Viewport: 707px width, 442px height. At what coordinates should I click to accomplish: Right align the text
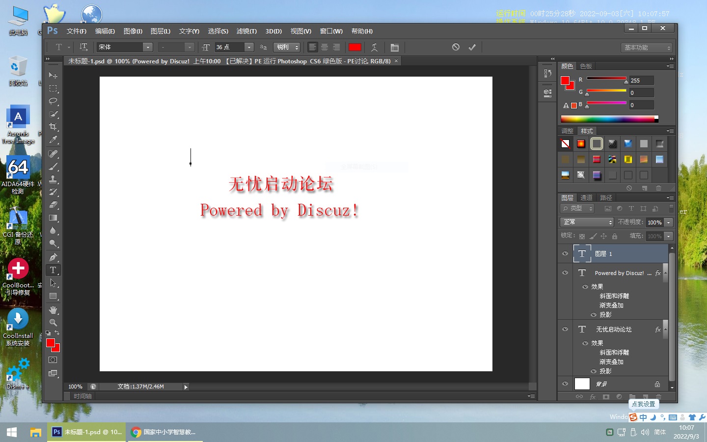(x=336, y=47)
